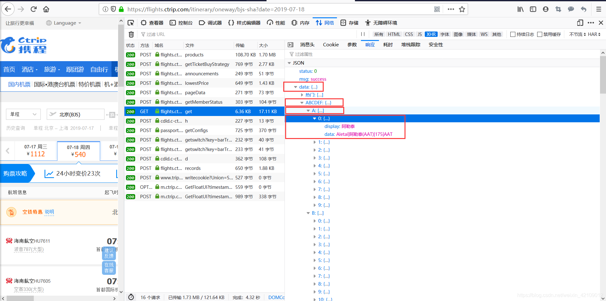Open the trip type dropdown 单程
Image resolution: width=606 pixels, height=301 pixels.
23,114
